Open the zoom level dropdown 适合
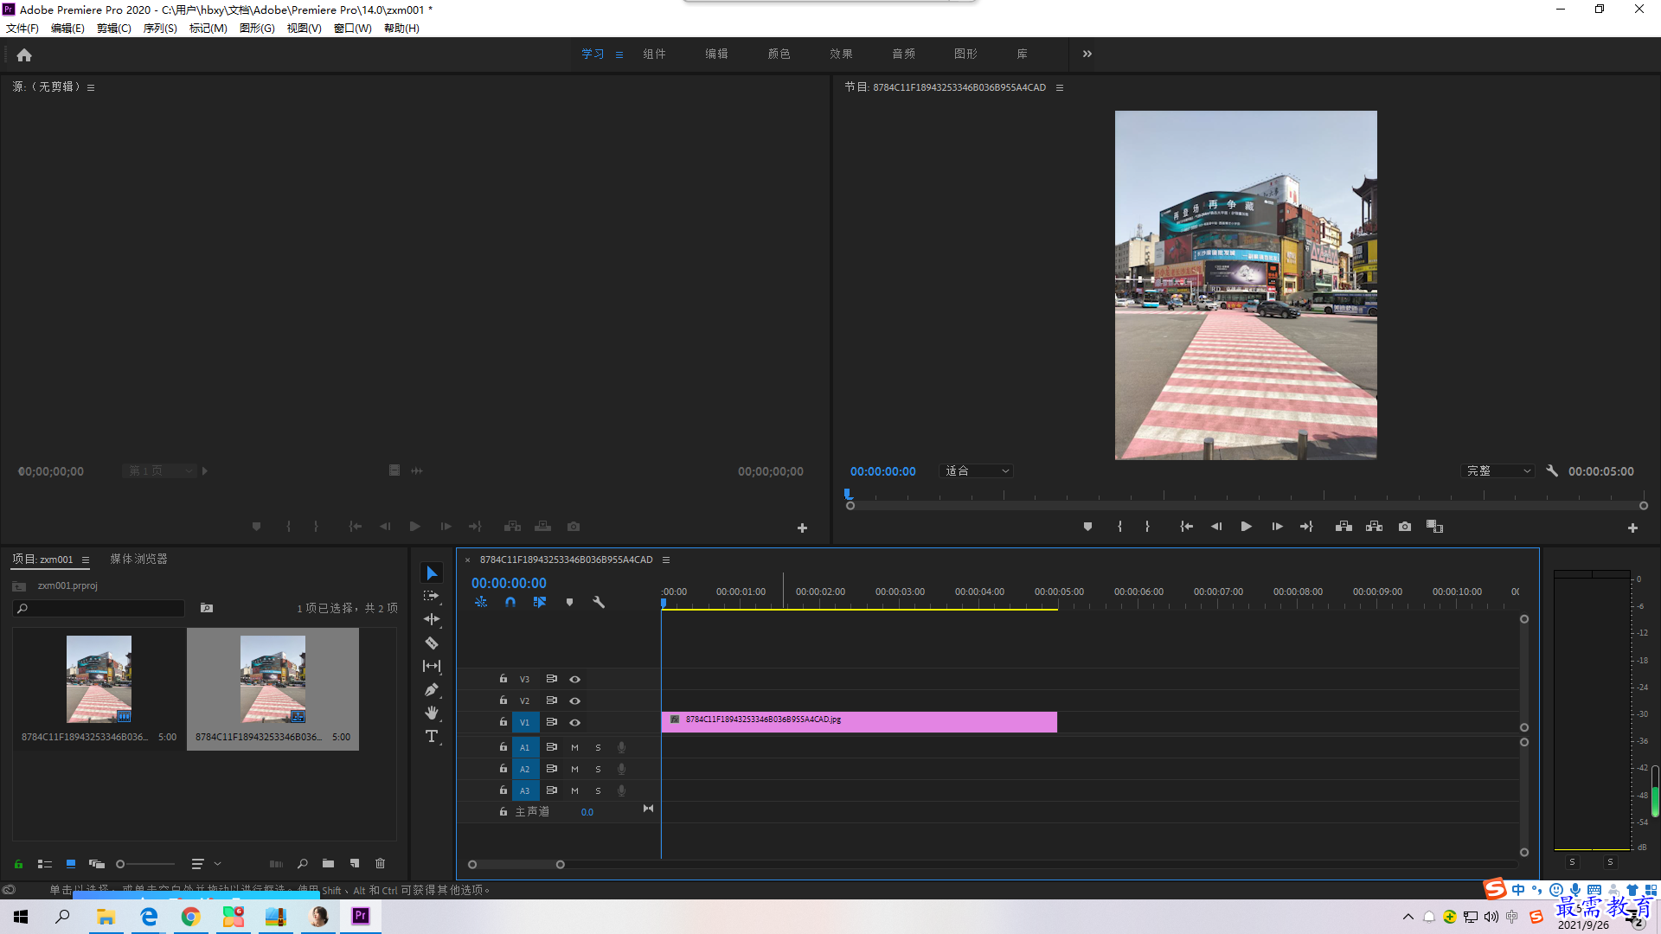This screenshot has width=1661, height=934. tap(976, 471)
